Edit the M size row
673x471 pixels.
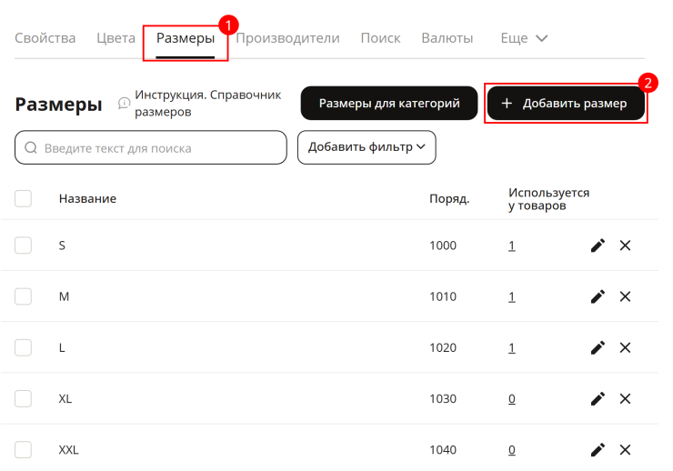pos(598,296)
